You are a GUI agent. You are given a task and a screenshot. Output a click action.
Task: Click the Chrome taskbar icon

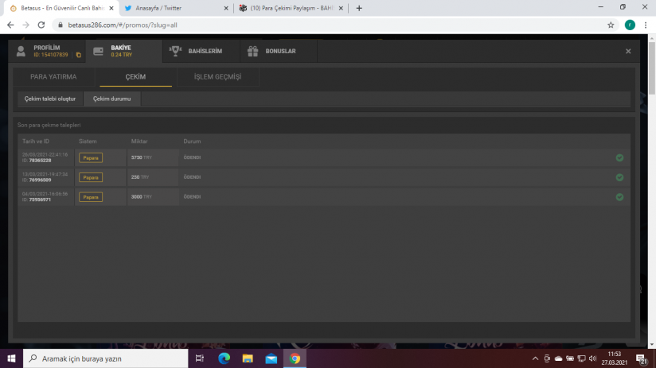(295, 358)
